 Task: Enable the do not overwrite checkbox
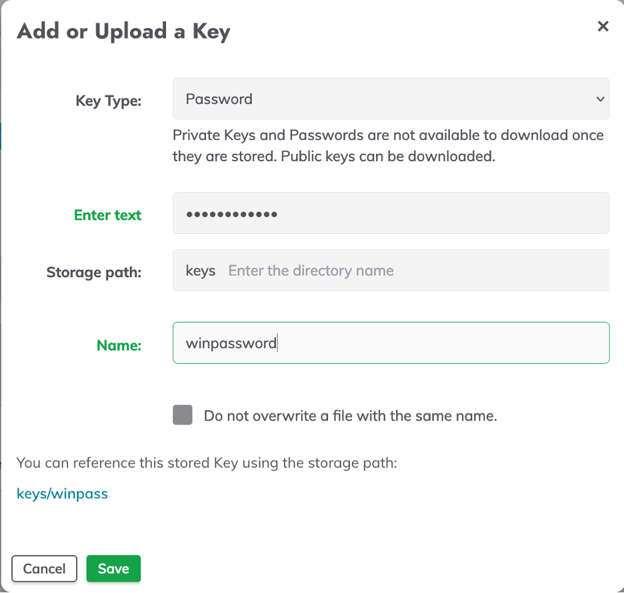tap(183, 415)
